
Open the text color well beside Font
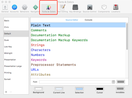121,82
